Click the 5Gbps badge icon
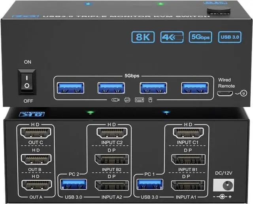 click(x=200, y=37)
